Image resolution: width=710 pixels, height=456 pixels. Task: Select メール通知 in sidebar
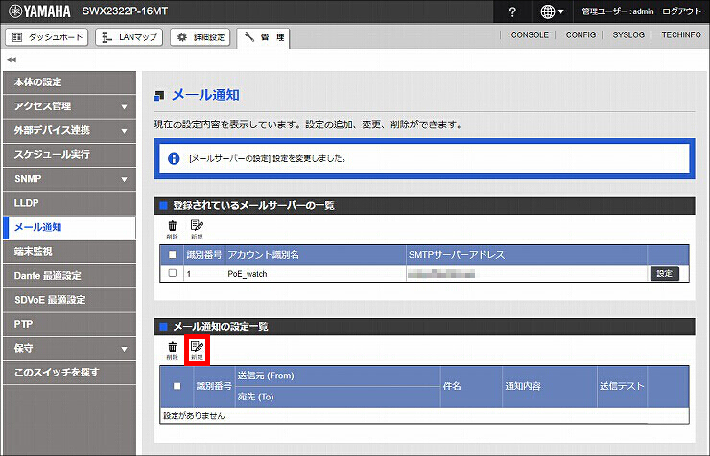pyautogui.click(x=69, y=227)
